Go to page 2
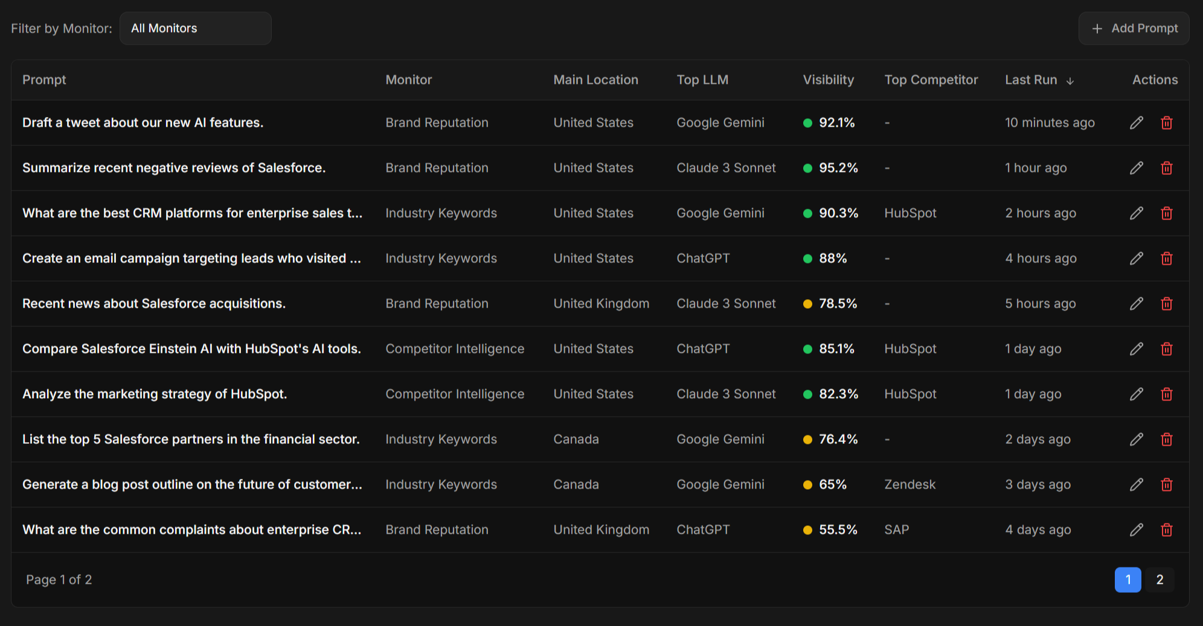The height and width of the screenshot is (626, 1203). click(1160, 580)
